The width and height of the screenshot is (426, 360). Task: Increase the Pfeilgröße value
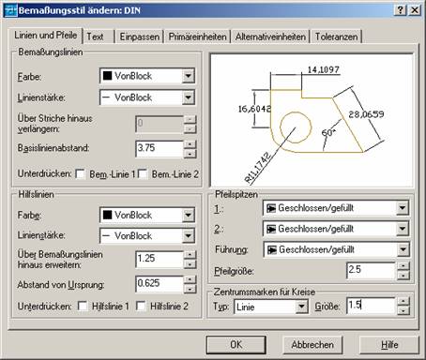[403, 266]
